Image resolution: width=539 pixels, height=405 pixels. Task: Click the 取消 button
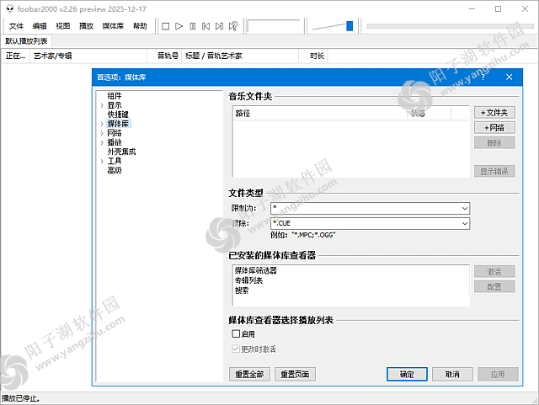pos(452,375)
